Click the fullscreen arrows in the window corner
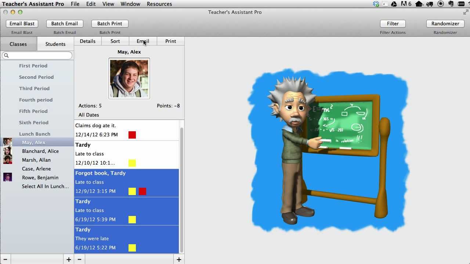Image resolution: width=470 pixels, height=264 pixels. click(x=466, y=12)
